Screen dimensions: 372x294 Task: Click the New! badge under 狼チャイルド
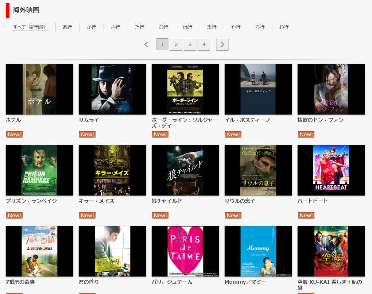(160, 216)
